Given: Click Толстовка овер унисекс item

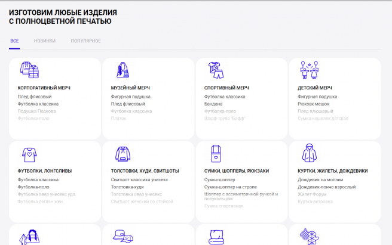Looking at the screenshot, I should tap(136, 194).
